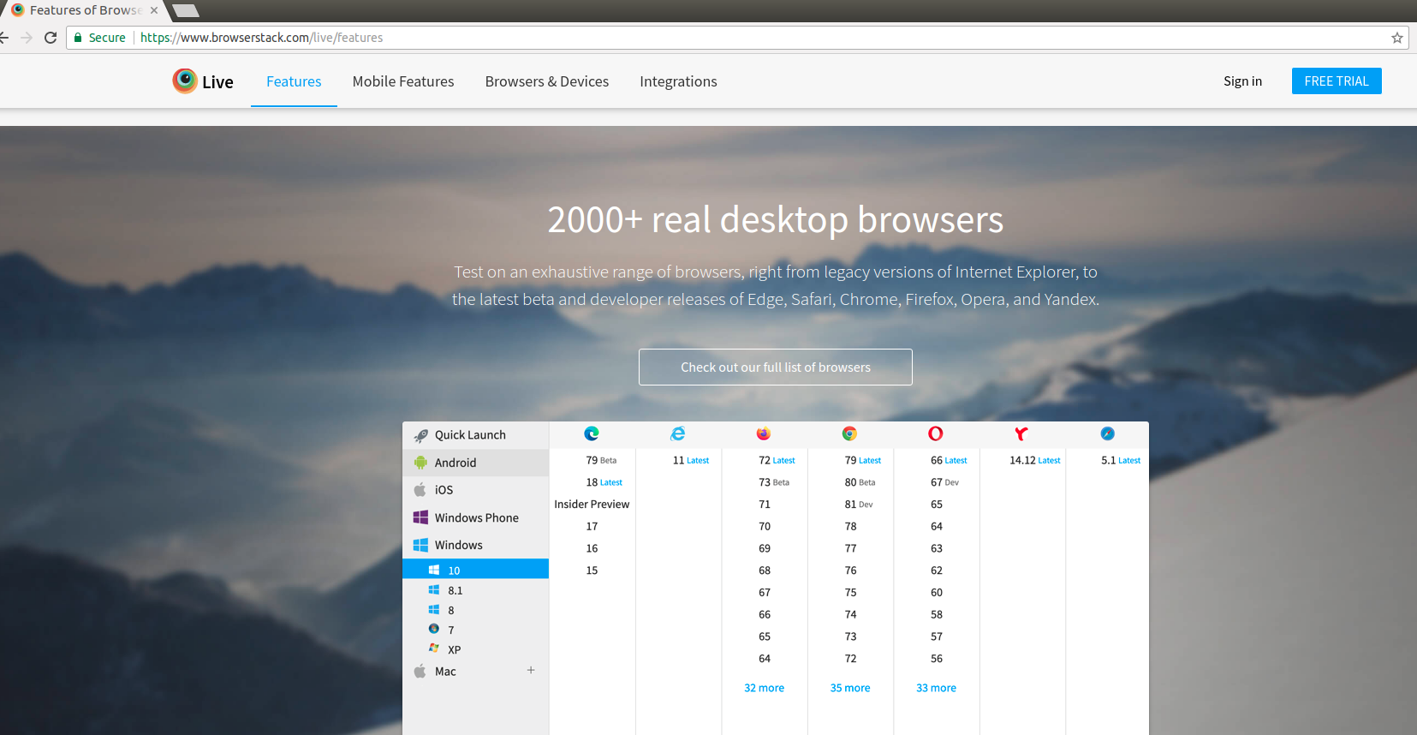This screenshot has width=1417, height=735.
Task: Select the Firefox browser icon
Action: [764, 434]
